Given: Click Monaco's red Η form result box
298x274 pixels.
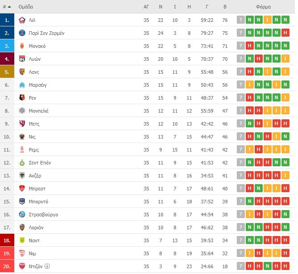Looking at the screenshot, I should [x=250, y=46].
